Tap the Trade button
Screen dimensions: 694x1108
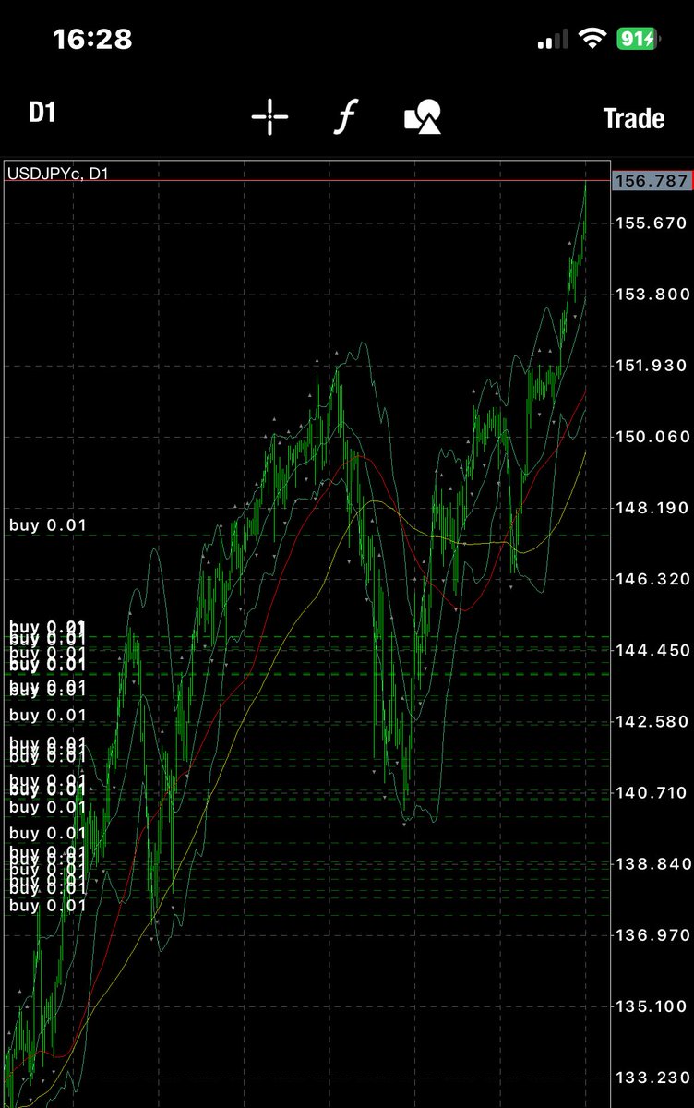click(633, 118)
